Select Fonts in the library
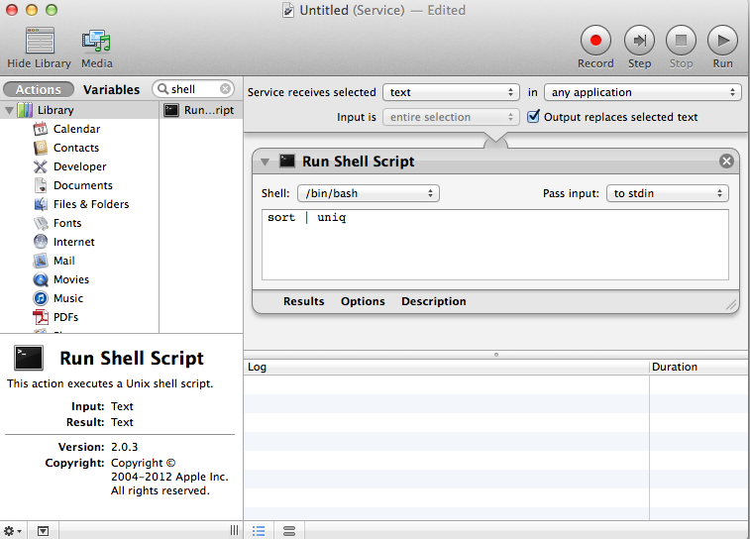 [x=67, y=223]
